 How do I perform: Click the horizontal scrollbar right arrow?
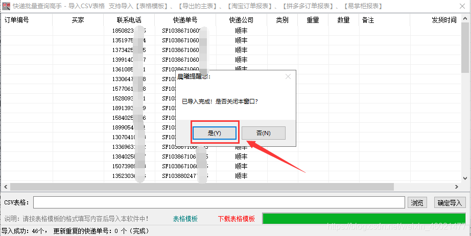point(457,187)
